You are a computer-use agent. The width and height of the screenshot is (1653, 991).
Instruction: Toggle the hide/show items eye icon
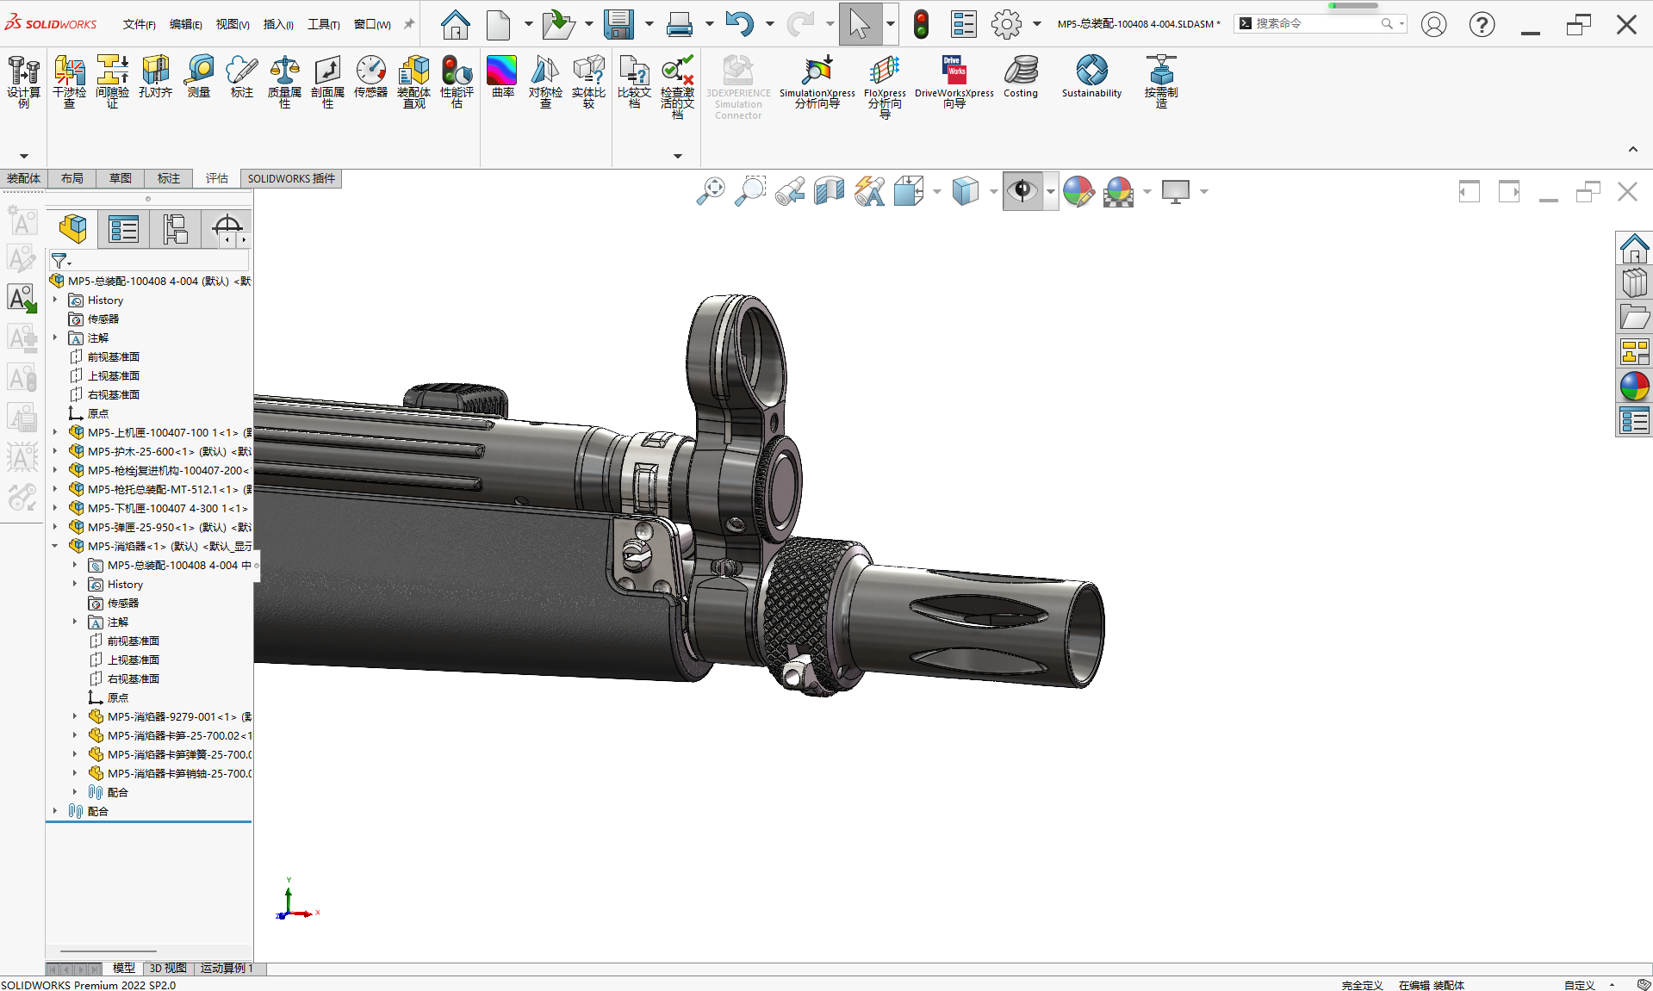[x=1023, y=191]
